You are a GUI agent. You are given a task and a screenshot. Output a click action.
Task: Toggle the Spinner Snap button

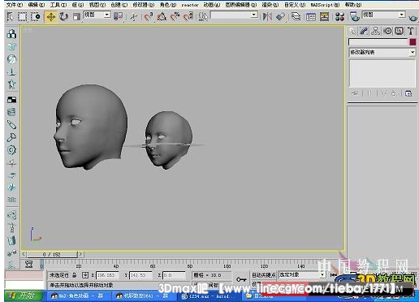point(188,16)
